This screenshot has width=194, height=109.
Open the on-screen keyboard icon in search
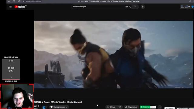[127, 7]
